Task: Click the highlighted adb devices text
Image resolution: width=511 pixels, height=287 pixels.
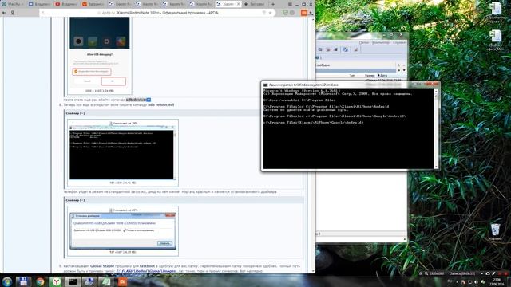Action: pyautogui.click(x=137, y=100)
